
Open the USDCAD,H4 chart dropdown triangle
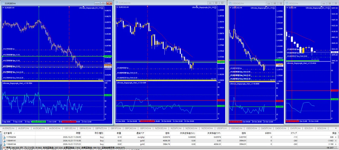coord(230,8)
